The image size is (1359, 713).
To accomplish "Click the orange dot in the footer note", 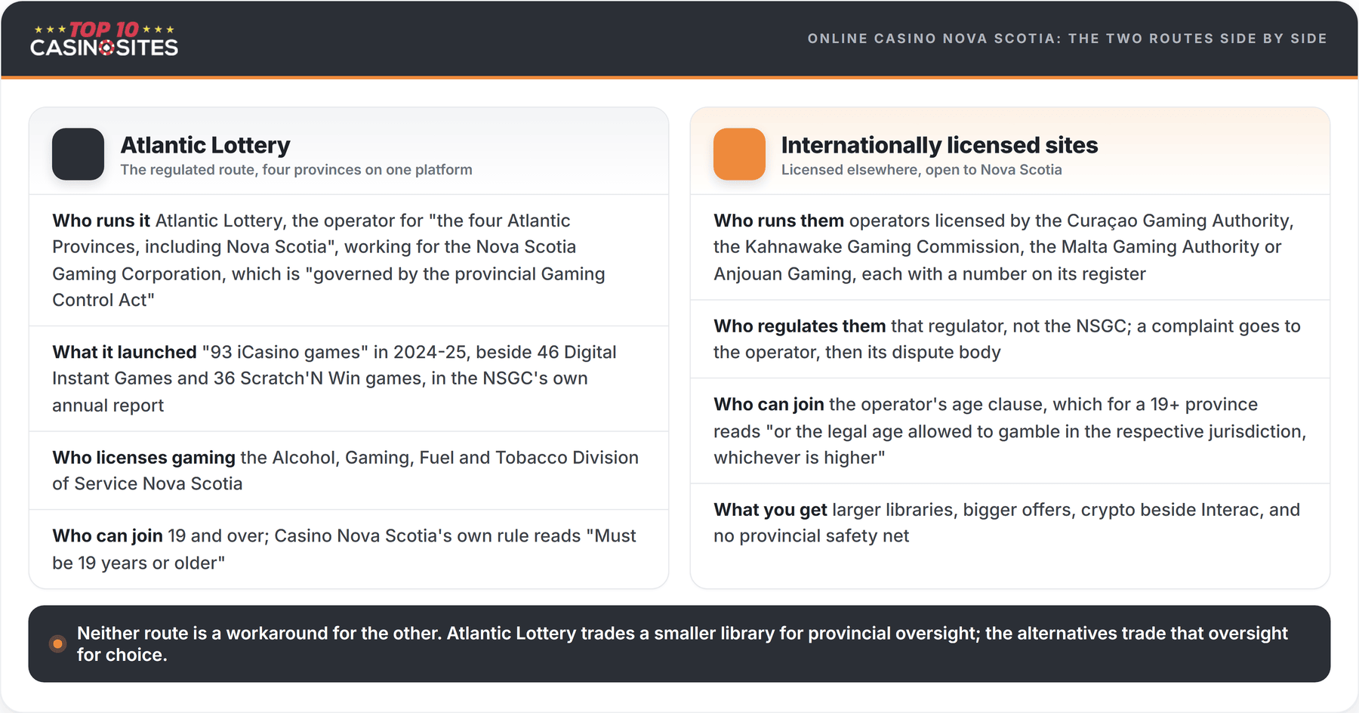I will 57,644.
